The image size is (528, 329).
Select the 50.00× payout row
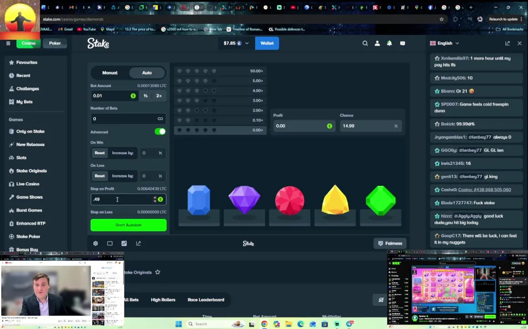(220, 71)
